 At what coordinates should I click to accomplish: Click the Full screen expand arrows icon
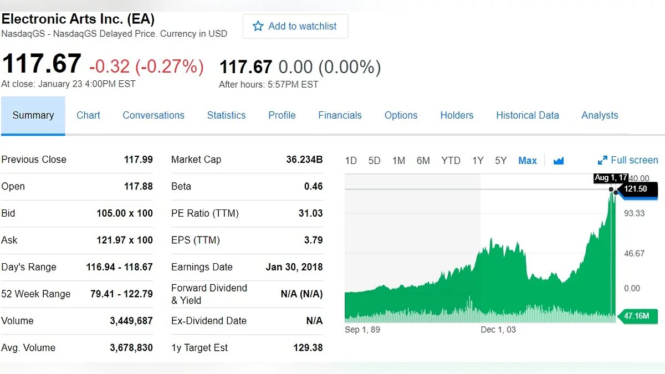pyautogui.click(x=602, y=161)
